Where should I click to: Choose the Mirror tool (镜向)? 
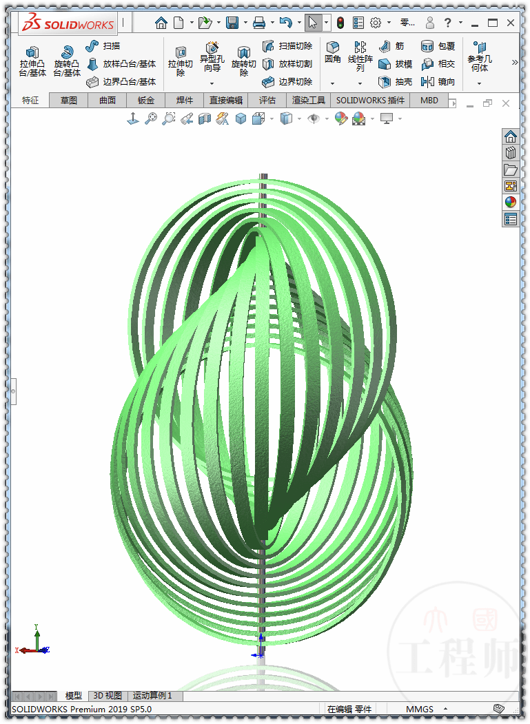438,82
